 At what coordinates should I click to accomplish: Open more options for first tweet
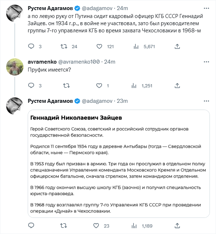click(205, 8)
